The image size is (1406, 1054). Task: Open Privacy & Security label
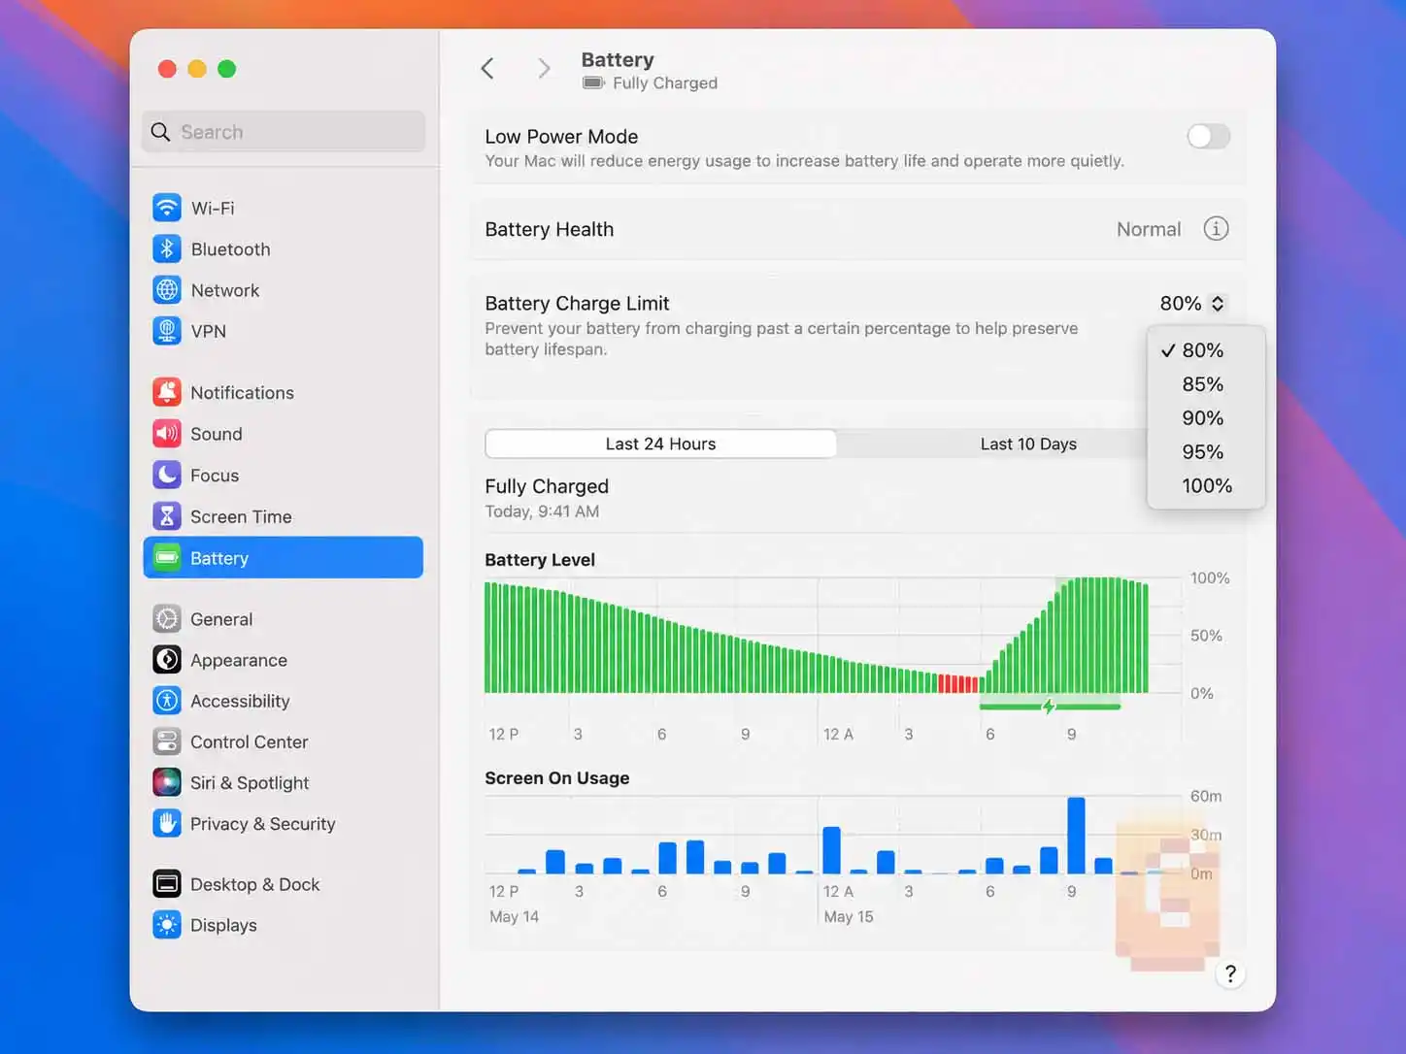[262, 824]
